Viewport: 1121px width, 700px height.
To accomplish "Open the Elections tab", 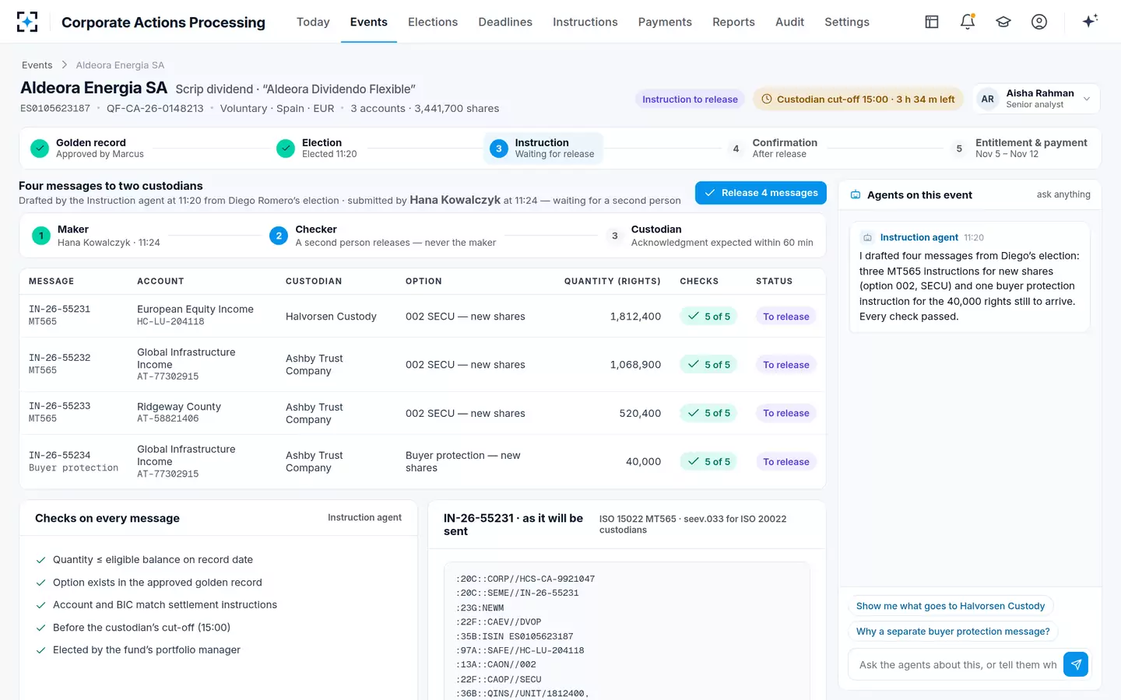I will click(x=433, y=22).
